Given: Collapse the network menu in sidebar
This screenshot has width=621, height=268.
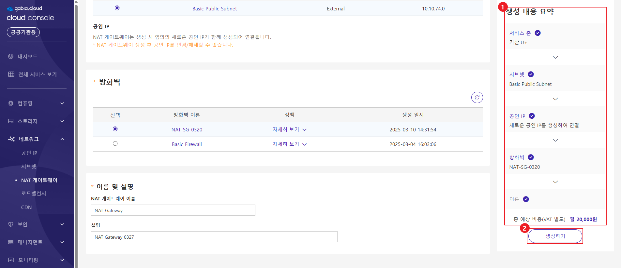Looking at the screenshot, I should pyautogui.click(x=62, y=139).
